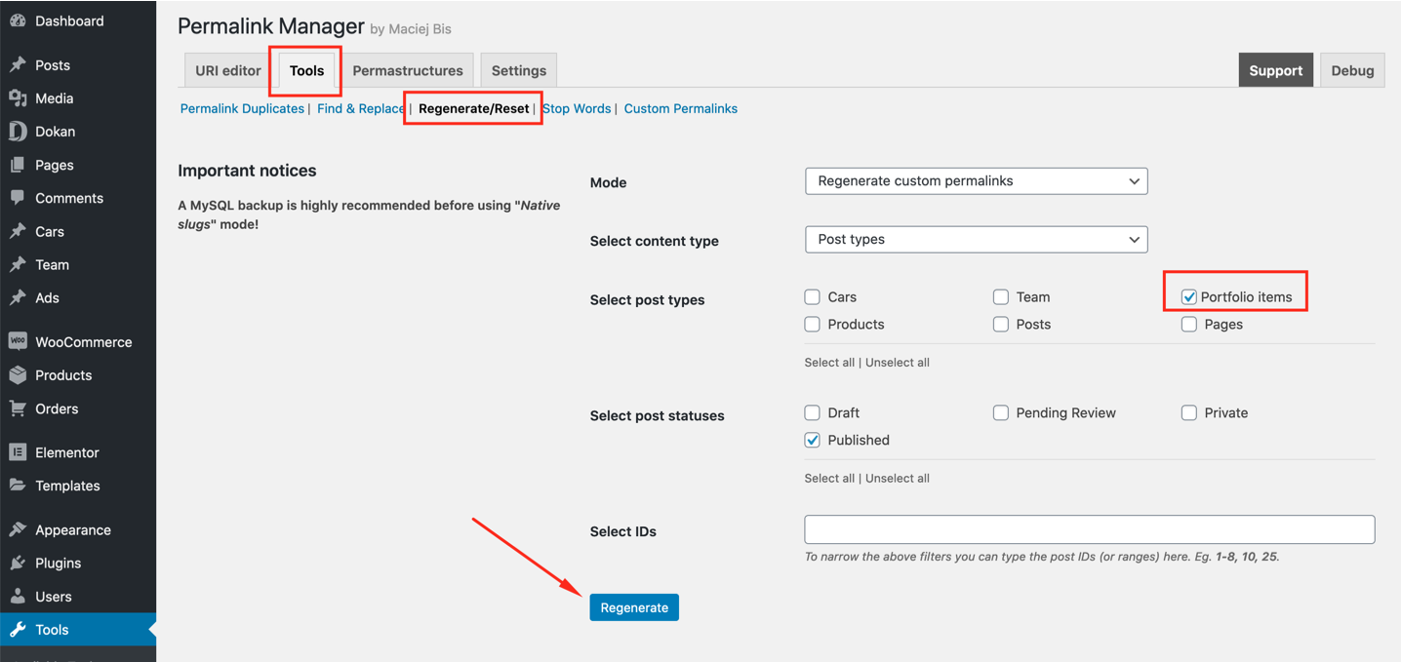Click the Users person icon

18,597
